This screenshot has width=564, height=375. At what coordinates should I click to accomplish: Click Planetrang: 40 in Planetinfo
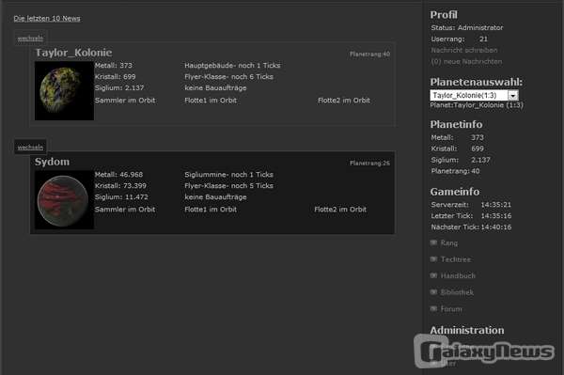[x=455, y=171]
